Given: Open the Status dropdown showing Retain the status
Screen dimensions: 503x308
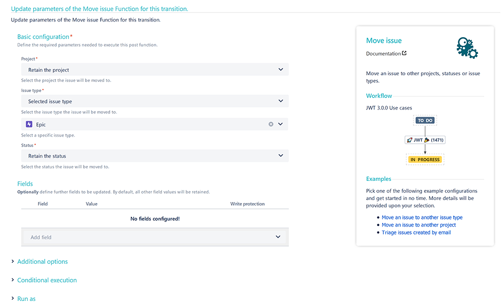Looking at the screenshot, I should [154, 156].
